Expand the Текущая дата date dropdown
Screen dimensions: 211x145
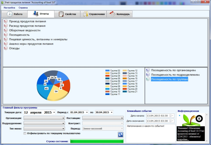pos(54,112)
